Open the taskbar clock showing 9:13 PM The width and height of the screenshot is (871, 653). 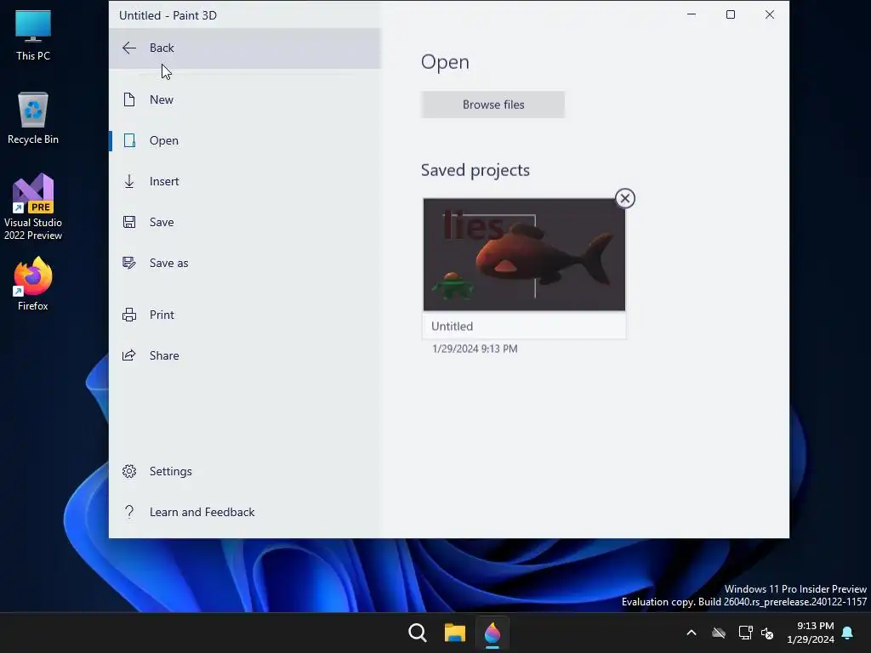[811, 633]
